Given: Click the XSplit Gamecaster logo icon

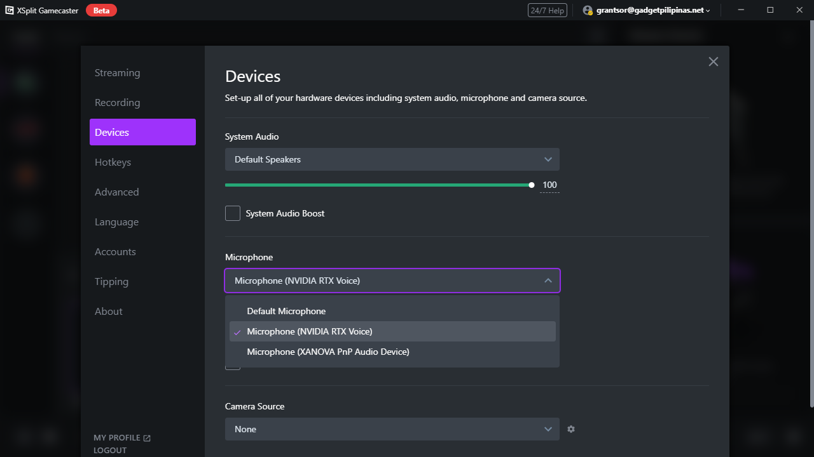Looking at the screenshot, I should [x=10, y=10].
